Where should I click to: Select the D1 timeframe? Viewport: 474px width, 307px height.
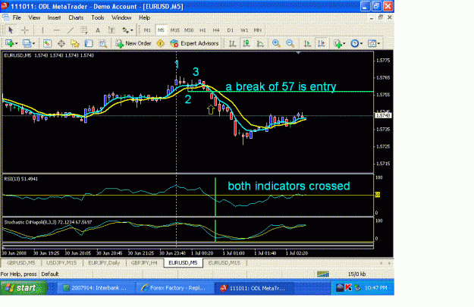tap(230, 30)
